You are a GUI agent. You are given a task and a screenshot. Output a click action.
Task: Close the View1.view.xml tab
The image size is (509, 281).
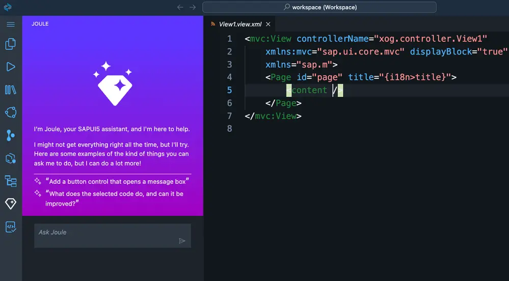coord(268,24)
